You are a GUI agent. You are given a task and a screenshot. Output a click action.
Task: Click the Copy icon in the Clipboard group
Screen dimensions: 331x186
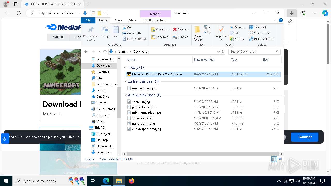coord(105,30)
